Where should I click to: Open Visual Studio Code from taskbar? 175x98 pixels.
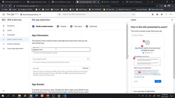[65, 96]
